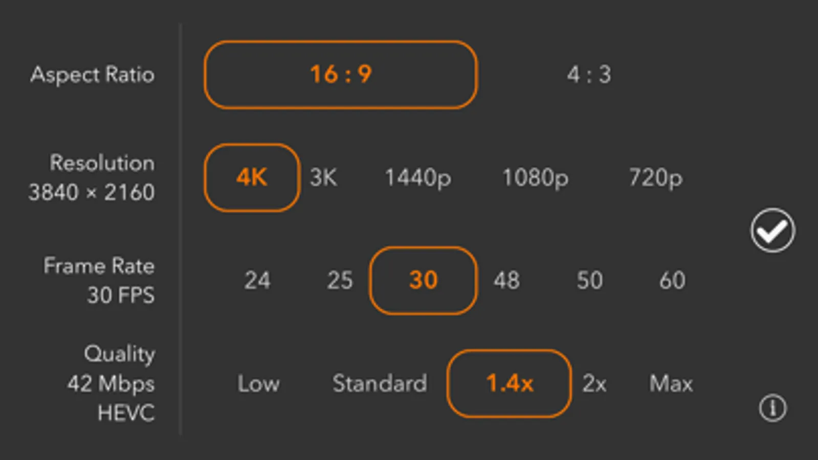Switch frame rate to 48
Viewport: 818px width, 460px height.
point(506,280)
